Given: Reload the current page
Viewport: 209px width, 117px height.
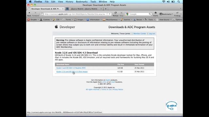Looking at the screenshot, I should 116,13.
